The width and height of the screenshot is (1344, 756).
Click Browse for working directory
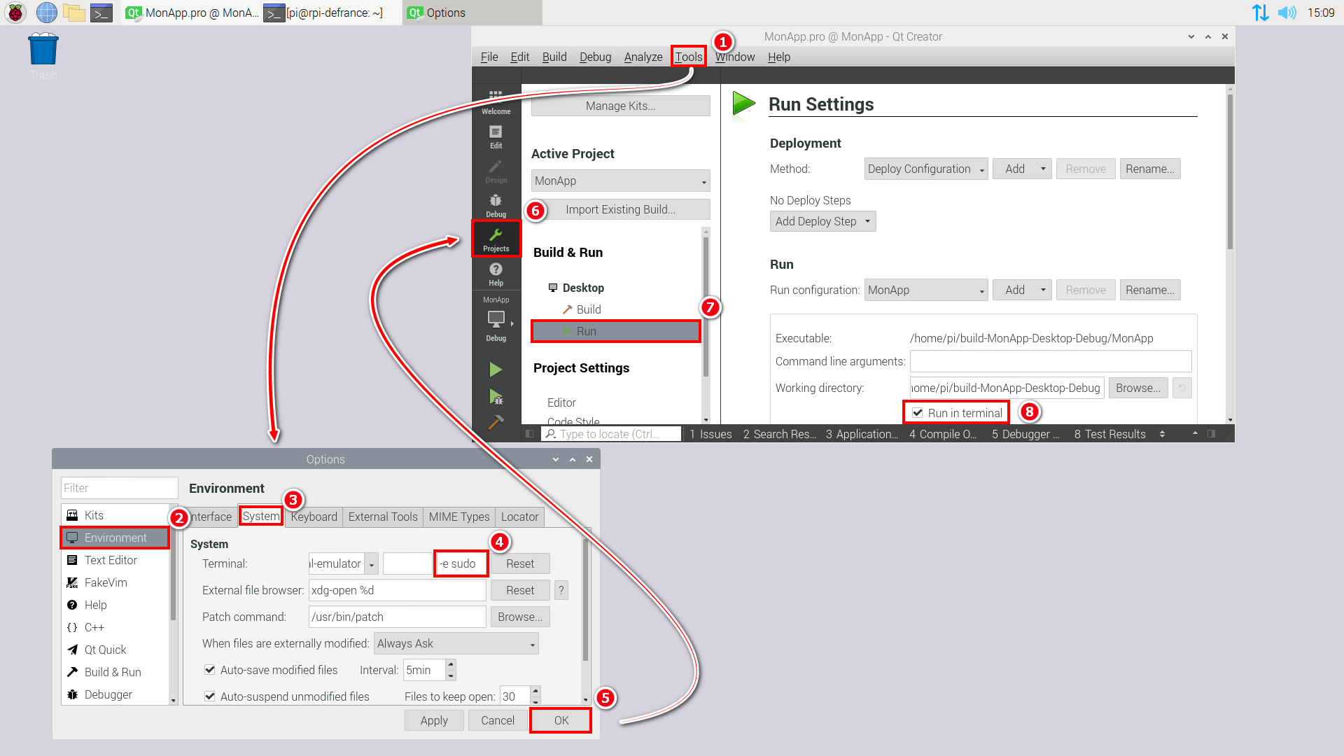[1138, 388]
